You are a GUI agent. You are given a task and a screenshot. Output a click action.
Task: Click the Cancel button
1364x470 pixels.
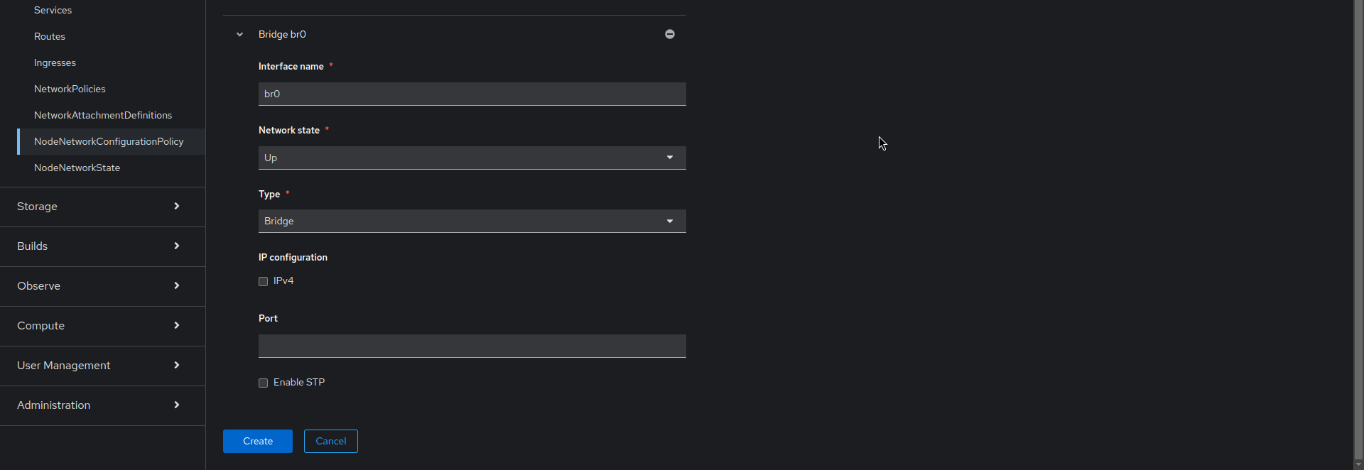click(x=330, y=441)
